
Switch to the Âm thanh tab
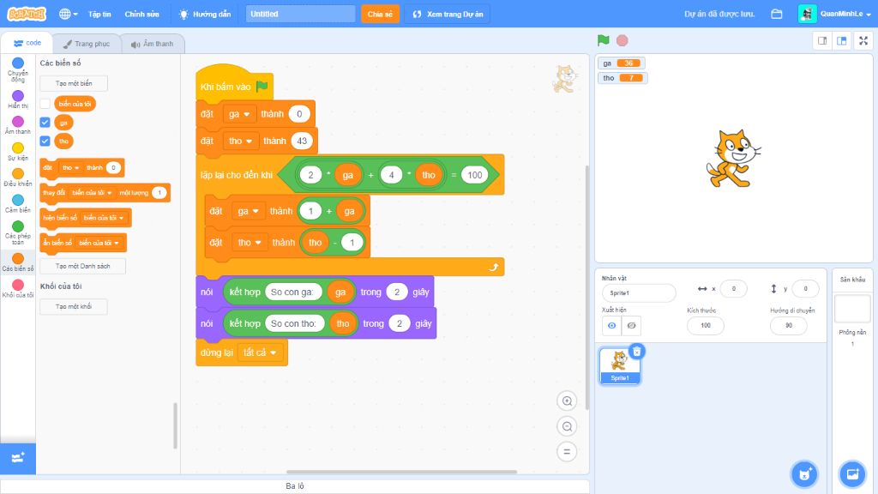[153, 44]
